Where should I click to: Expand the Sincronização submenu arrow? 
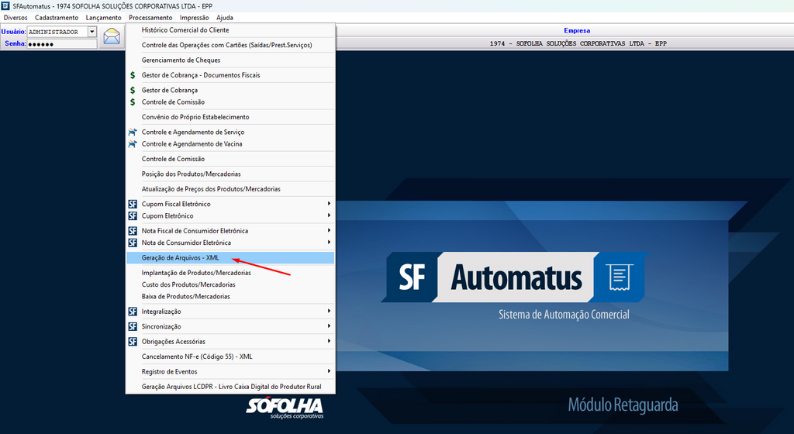[x=329, y=326]
